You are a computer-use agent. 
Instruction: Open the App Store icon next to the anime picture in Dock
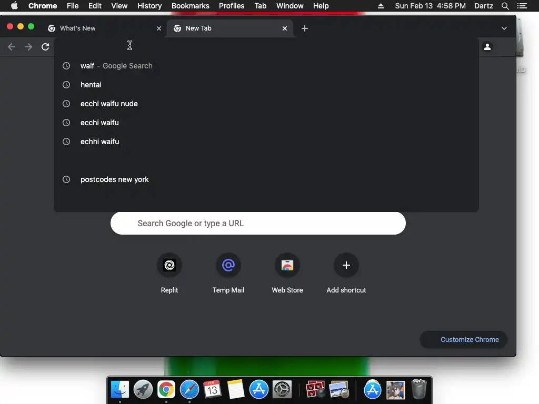[x=372, y=389]
